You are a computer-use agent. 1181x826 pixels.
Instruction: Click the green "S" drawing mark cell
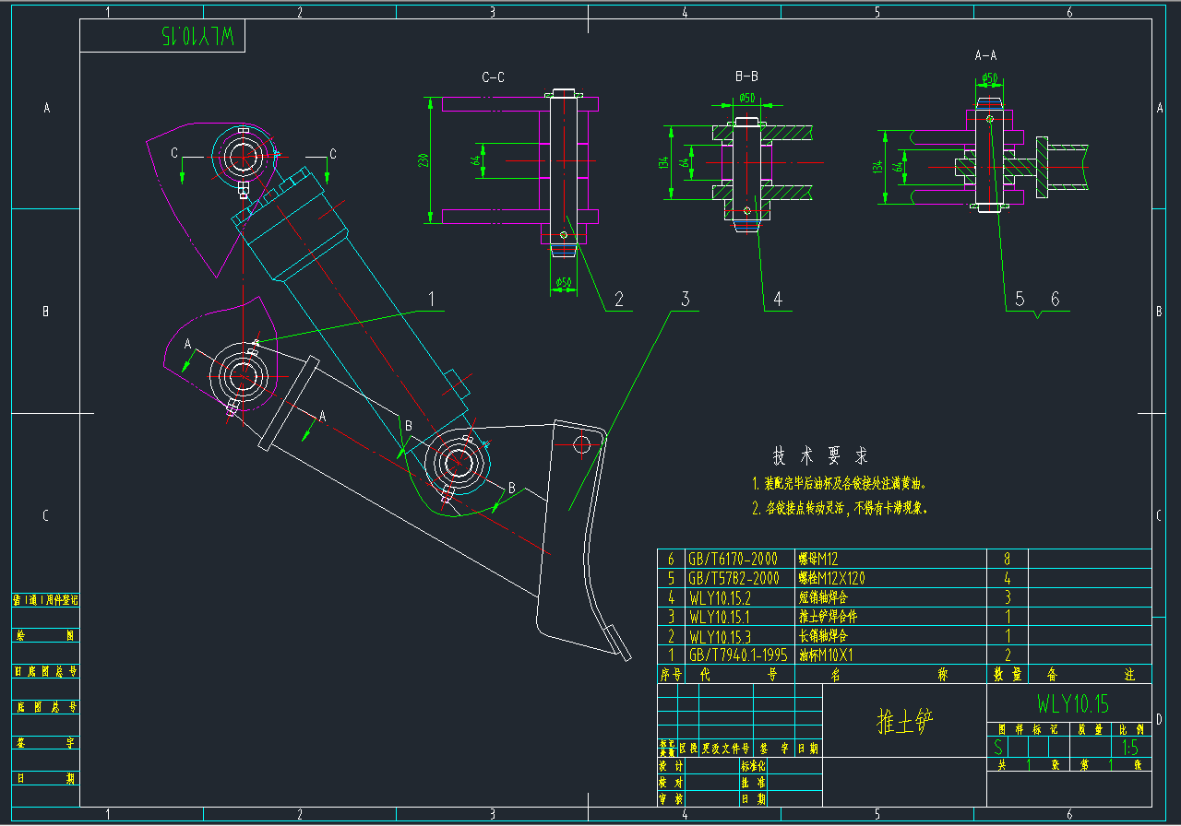(x=997, y=748)
